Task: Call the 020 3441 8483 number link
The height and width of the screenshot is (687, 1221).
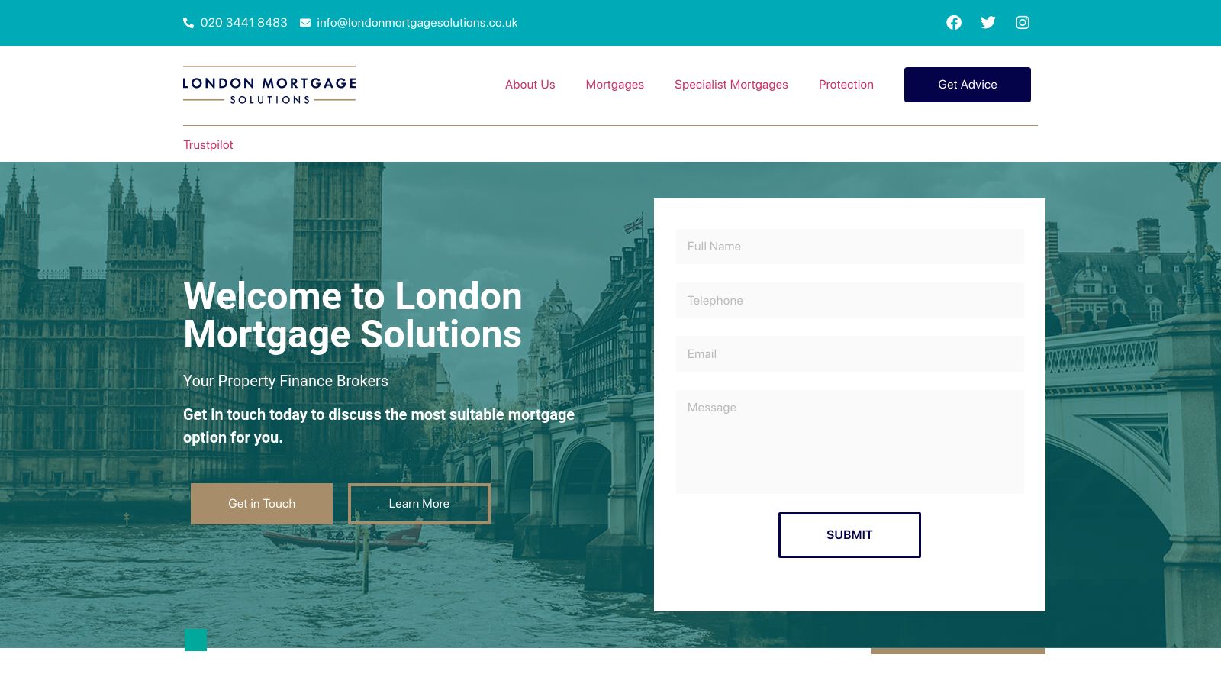Action: pyautogui.click(x=243, y=23)
